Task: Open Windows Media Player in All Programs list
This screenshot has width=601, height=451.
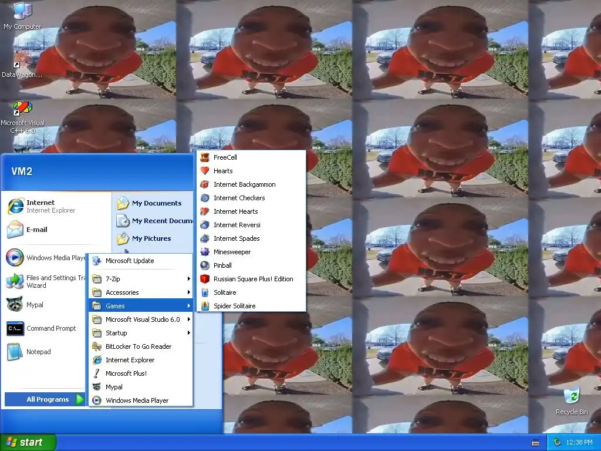Action: 141,400
